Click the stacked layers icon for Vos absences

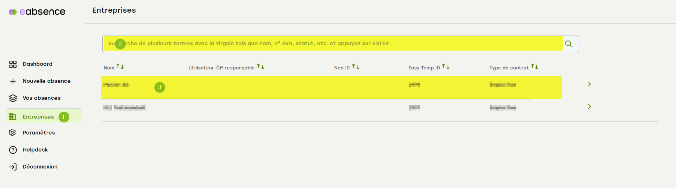pos(13,98)
